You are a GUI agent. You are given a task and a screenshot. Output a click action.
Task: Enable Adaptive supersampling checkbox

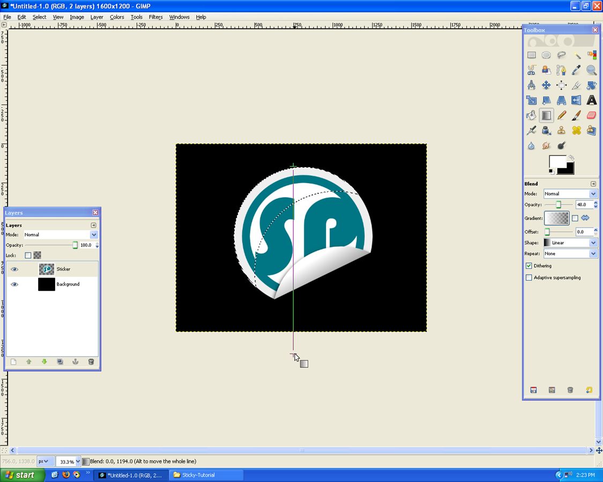click(529, 277)
